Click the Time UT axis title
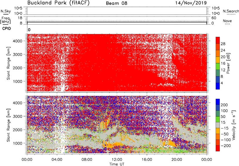Image resolution: width=239 pixels, height=166 pixels. click(117, 164)
